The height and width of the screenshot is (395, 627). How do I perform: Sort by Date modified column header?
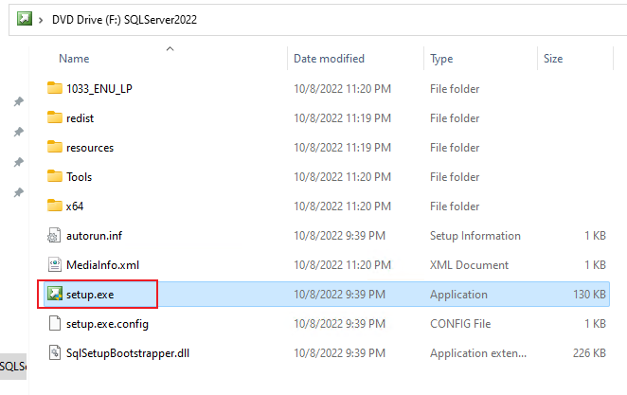point(329,59)
